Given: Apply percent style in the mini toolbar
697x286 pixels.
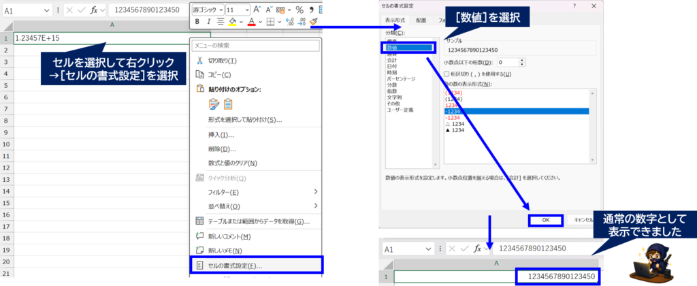Looking at the screenshot, I should [299, 10].
